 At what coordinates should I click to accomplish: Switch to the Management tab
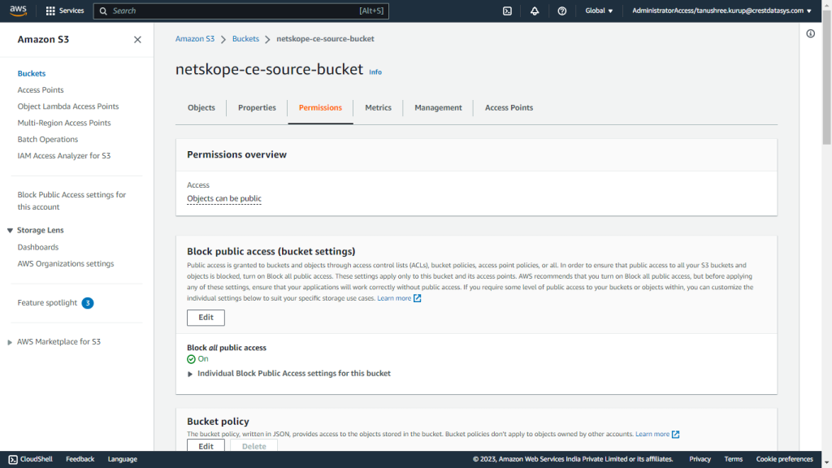[x=438, y=108]
